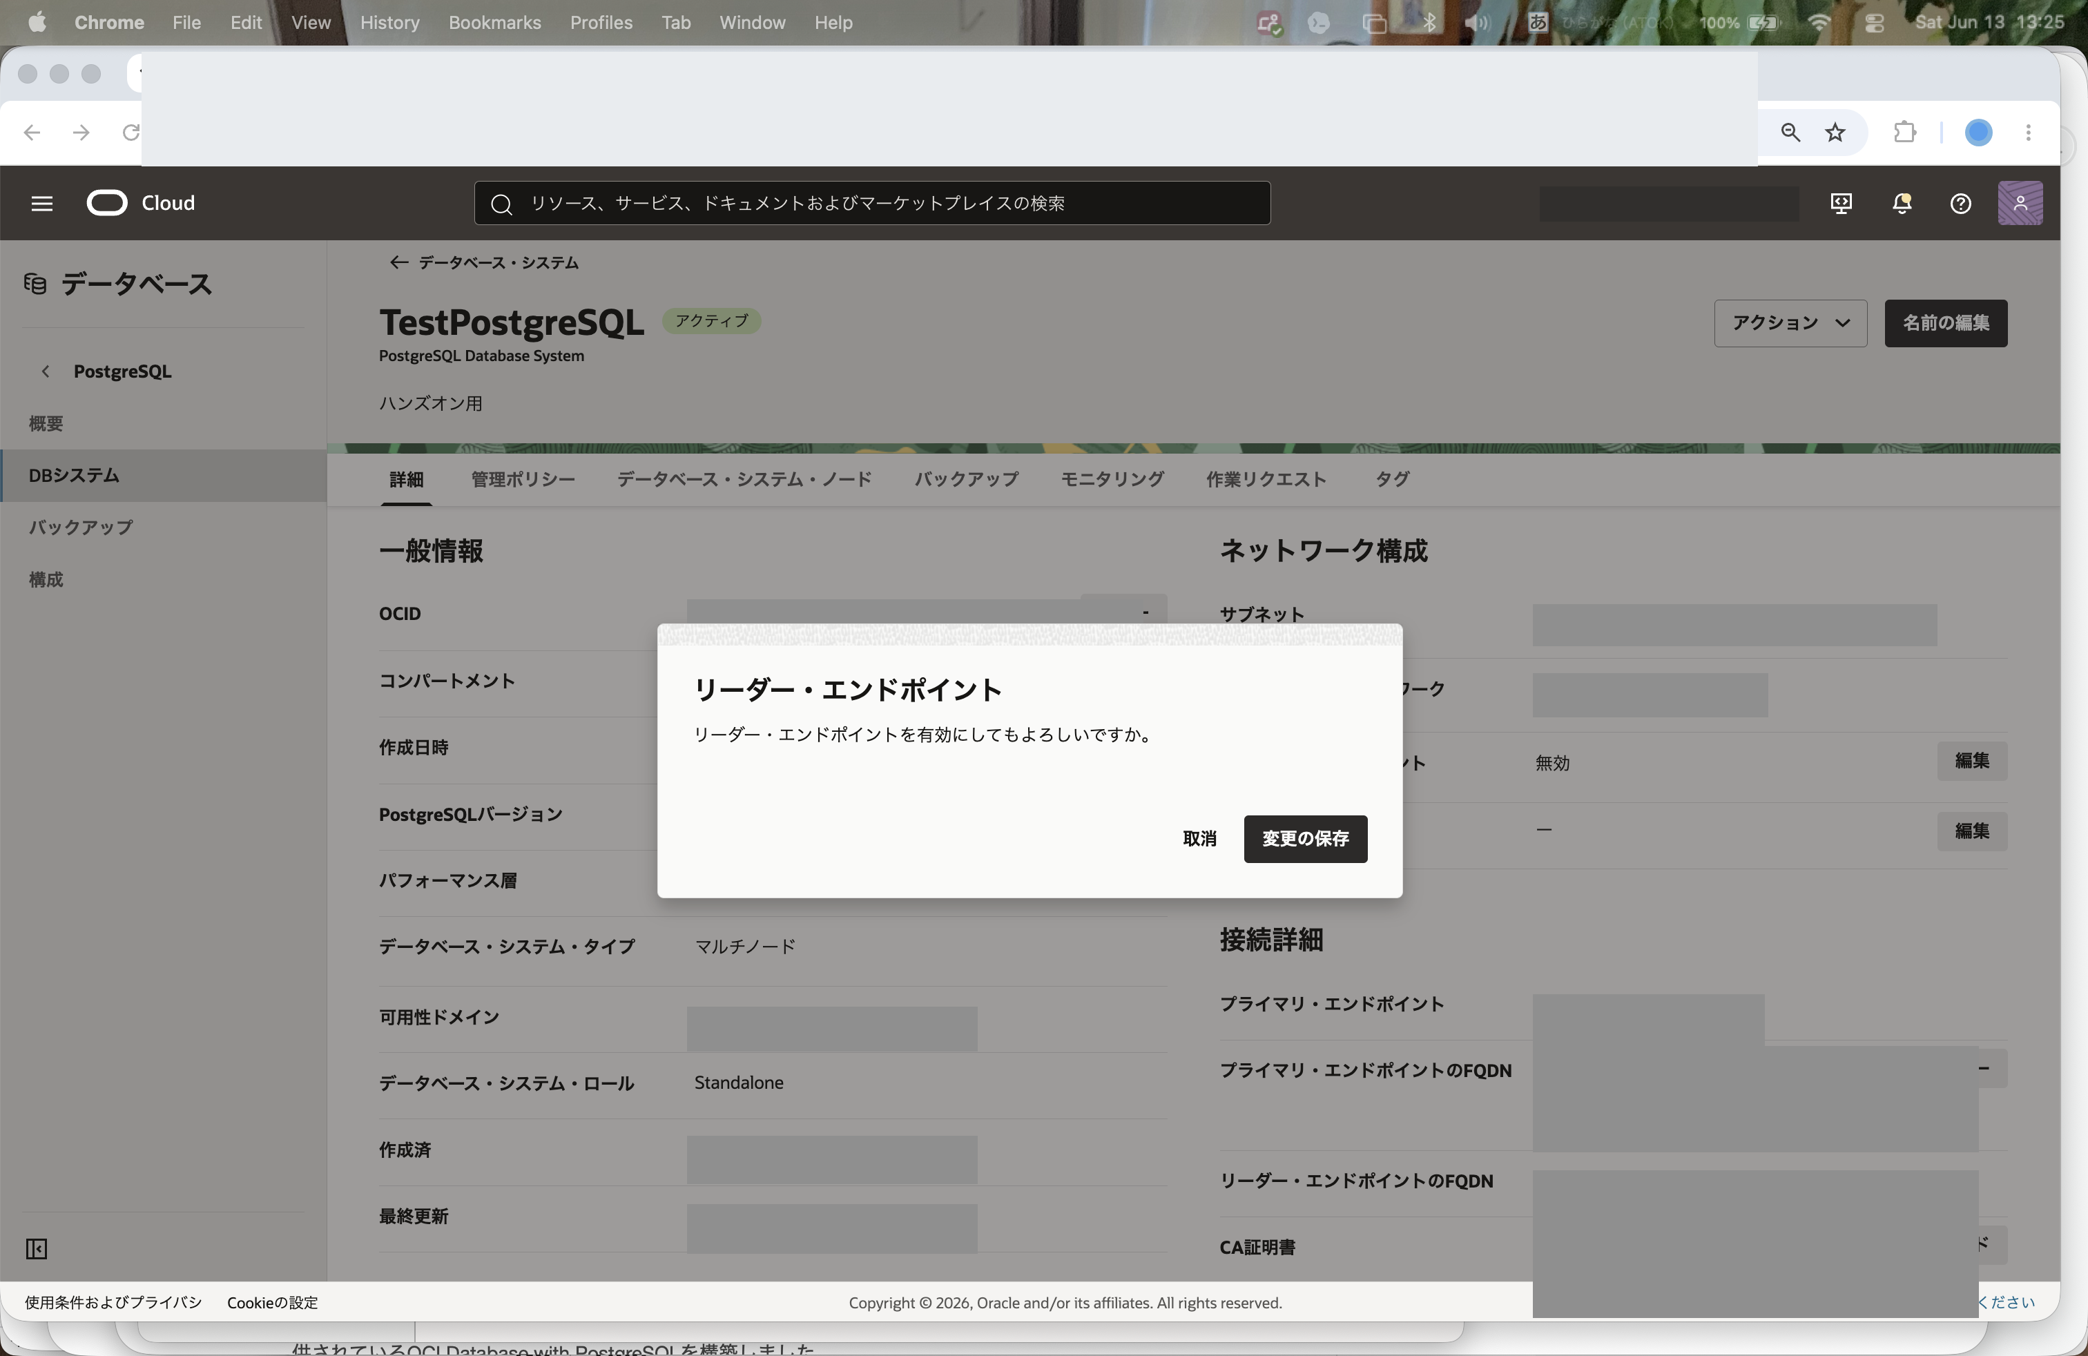Click the アクティブ status badge

(710, 321)
